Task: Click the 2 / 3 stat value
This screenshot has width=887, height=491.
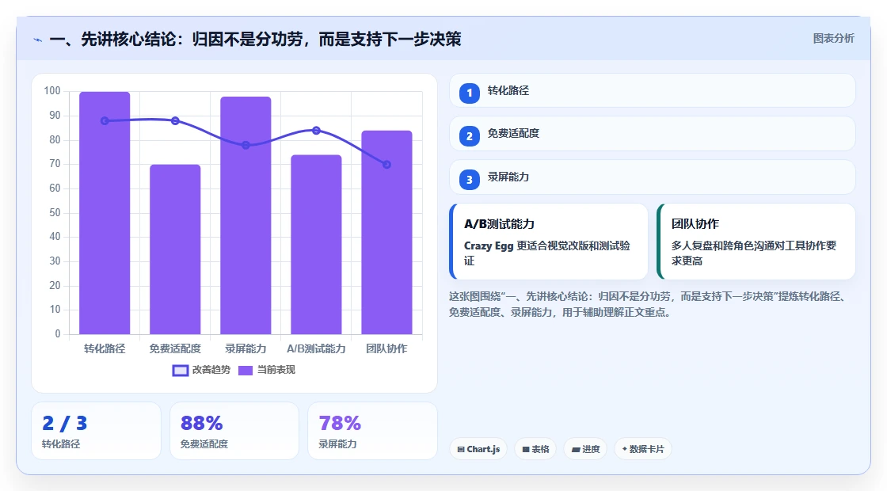Action: [64, 423]
